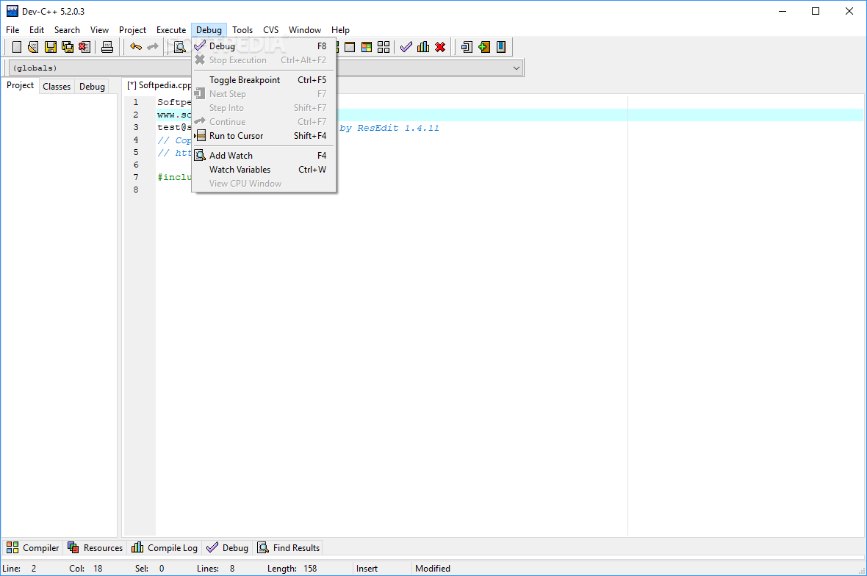867x576 pixels.
Task: Click the Rebuild All four-squares toolbar icon
Action: click(384, 47)
